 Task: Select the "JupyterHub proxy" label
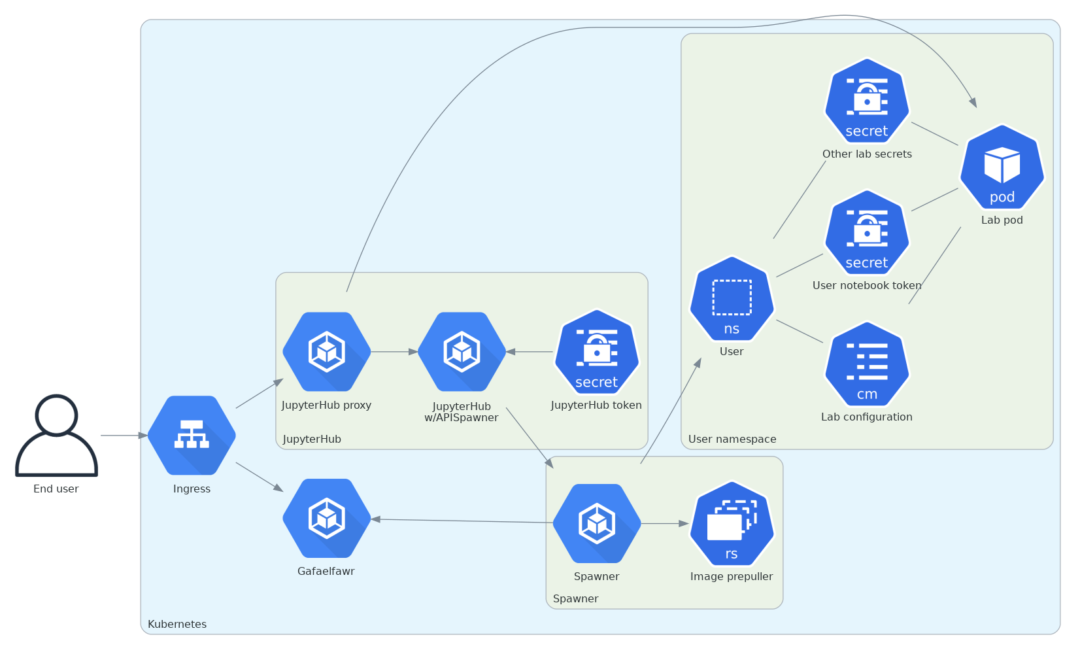[326, 405]
